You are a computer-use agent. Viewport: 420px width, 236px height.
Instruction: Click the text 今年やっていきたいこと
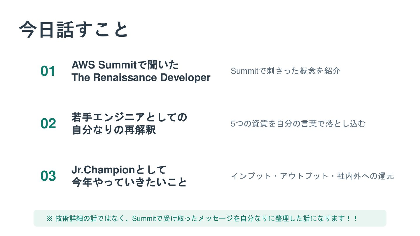coord(129,183)
